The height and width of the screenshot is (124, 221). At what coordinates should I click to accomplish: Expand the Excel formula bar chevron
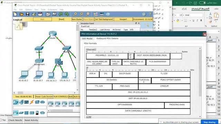point(219,31)
